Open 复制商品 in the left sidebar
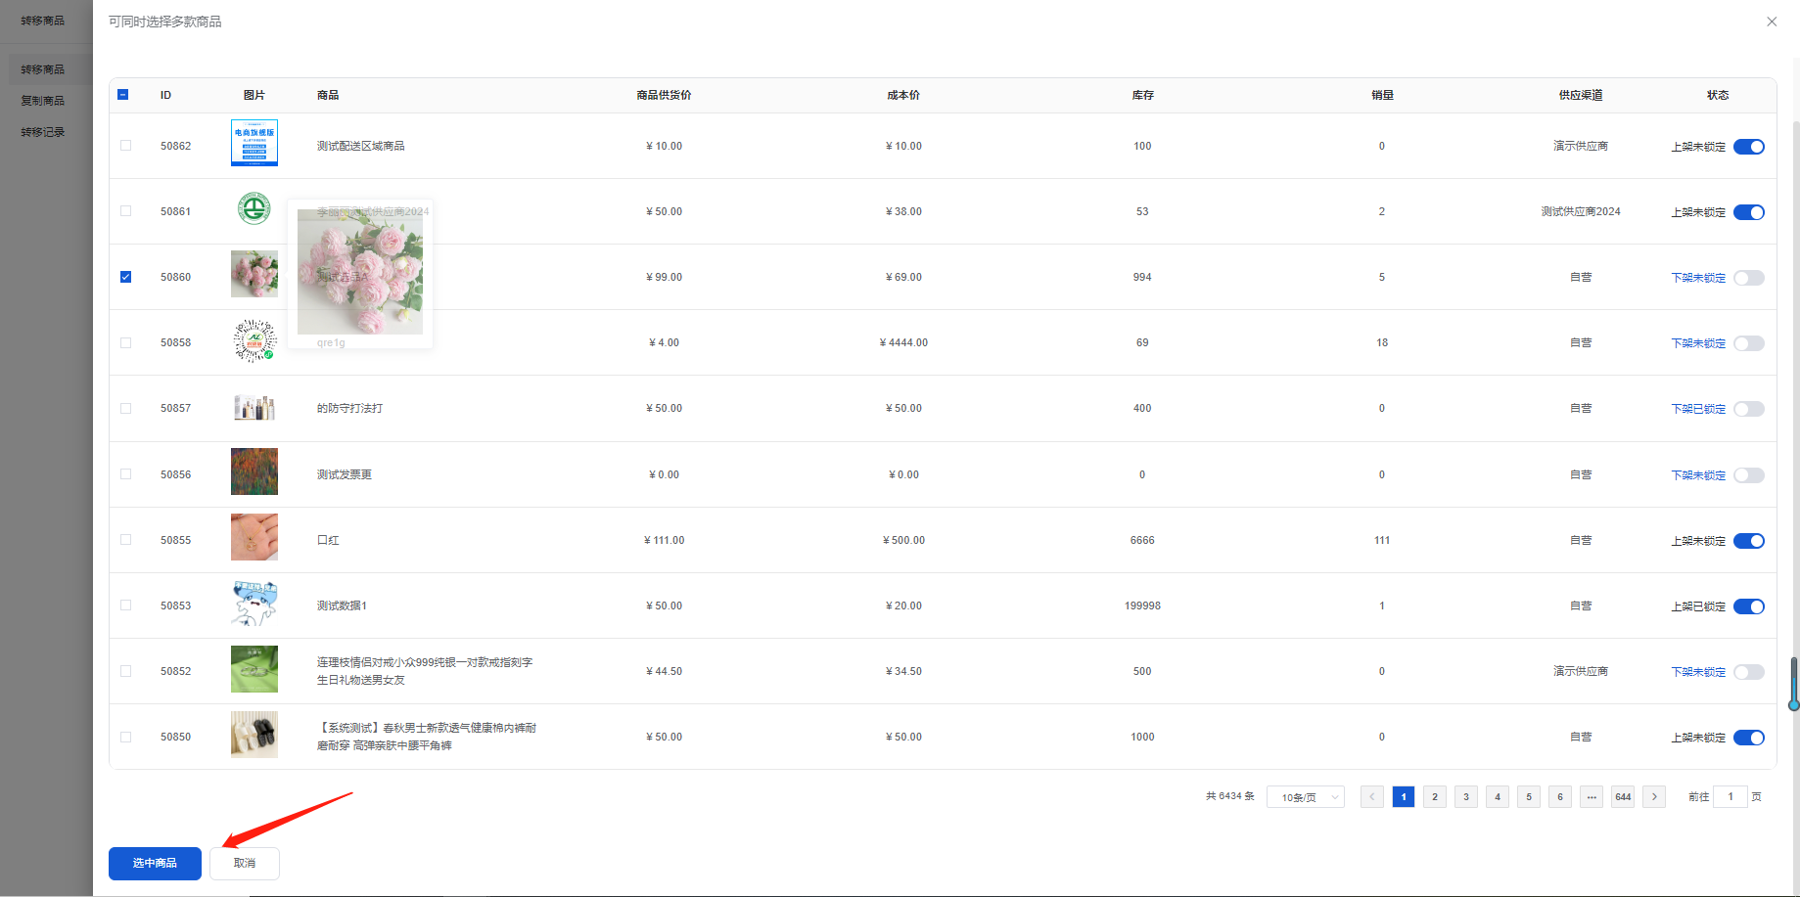This screenshot has height=897, width=1800. (x=43, y=101)
